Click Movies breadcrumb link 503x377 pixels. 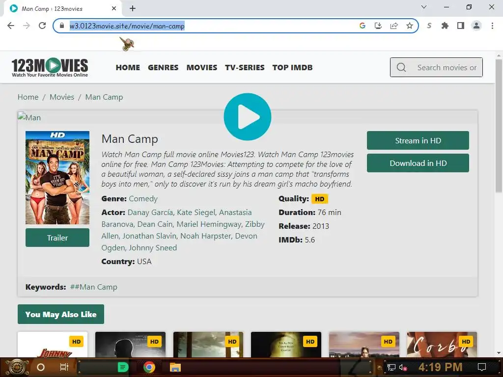click(x=62, y=97)
